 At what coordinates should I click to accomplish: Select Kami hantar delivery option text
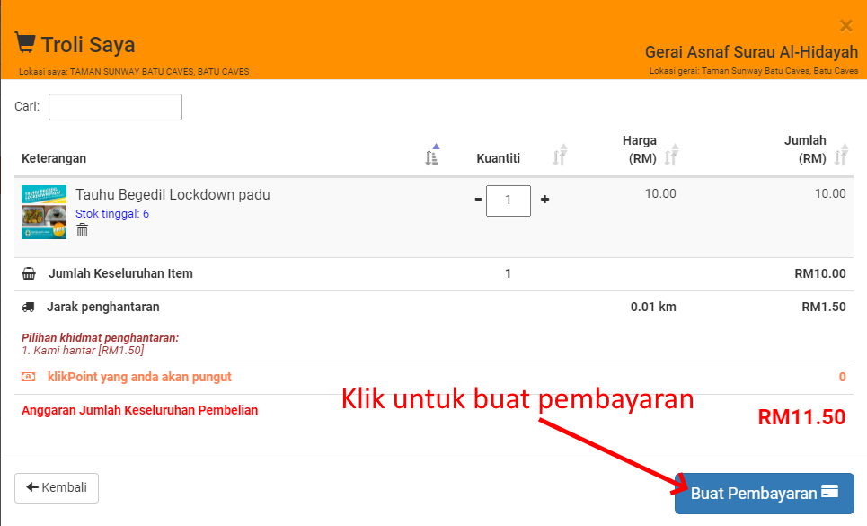click(83, 351)
